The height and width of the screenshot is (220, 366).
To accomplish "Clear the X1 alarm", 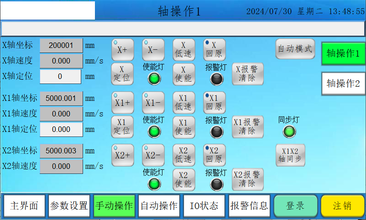I will [x=247, y=127].
